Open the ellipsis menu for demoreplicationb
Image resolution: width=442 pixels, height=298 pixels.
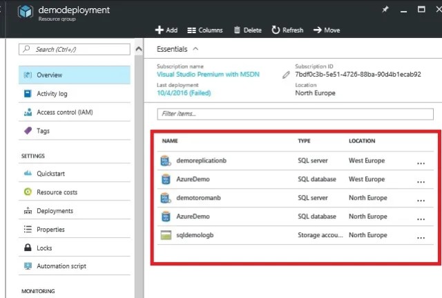tap(421, 163)
